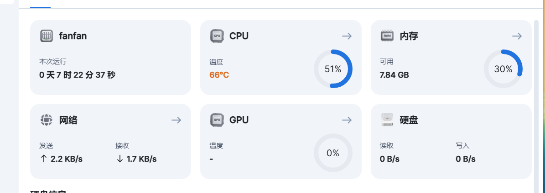This screenshot has height=193, width=545.
Task: Click the CPU chip icon
Action: tap(217, 36)
